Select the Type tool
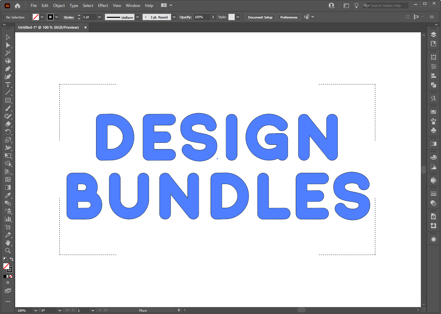The image size is (441, 314). click(x=8, y=85)
